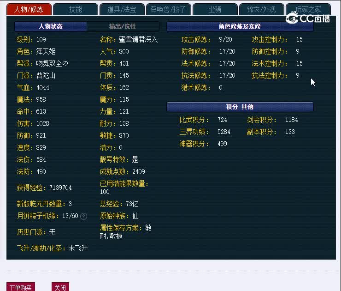
Task: Click the 门贡 value 145
Action: coord(124,75)
